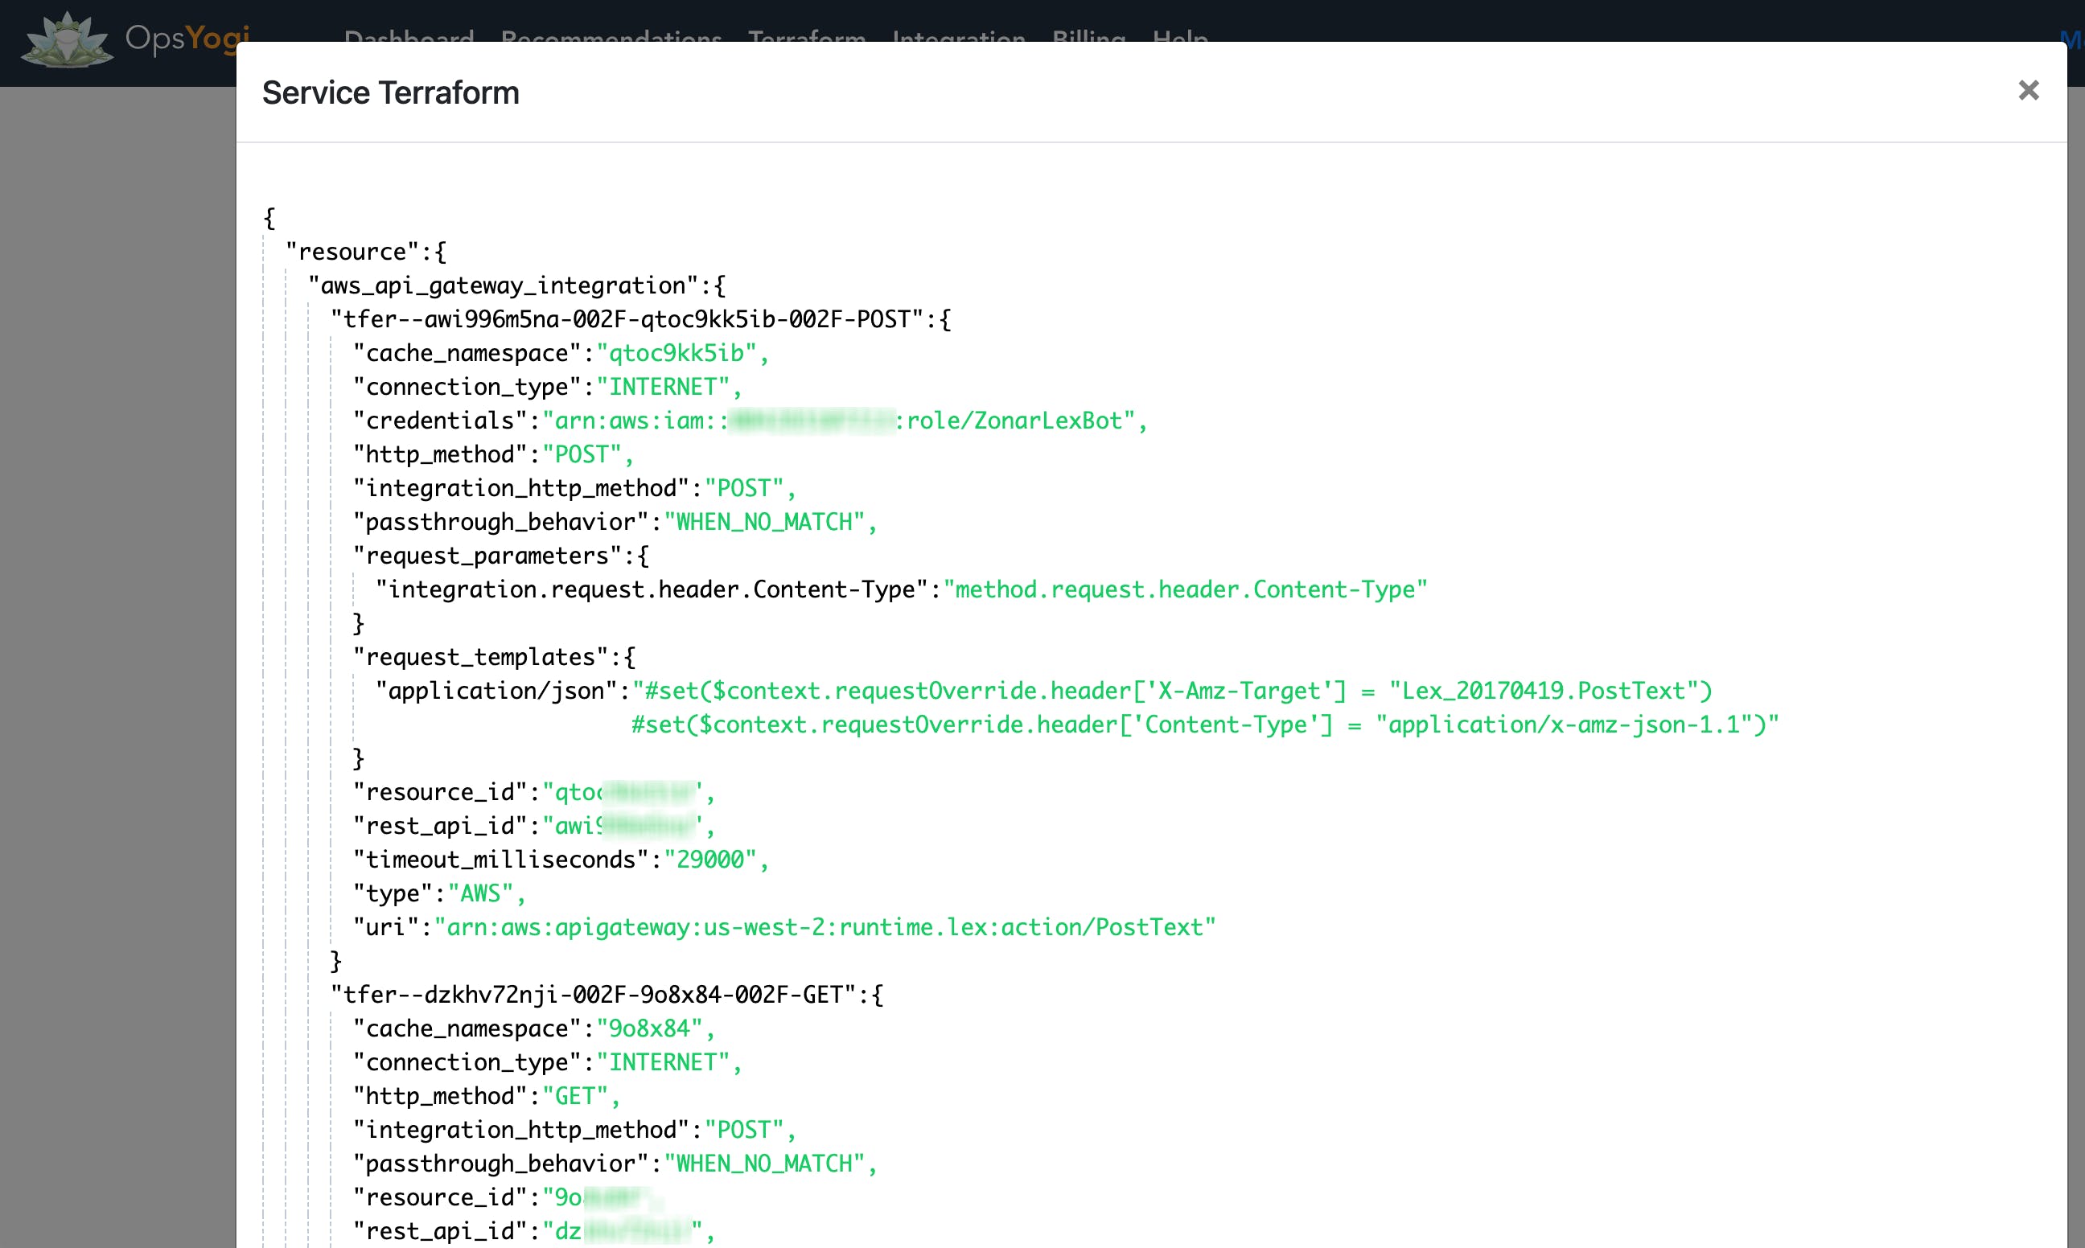
Task: Click the "29000" timeout value
Action: pos(711,860)
